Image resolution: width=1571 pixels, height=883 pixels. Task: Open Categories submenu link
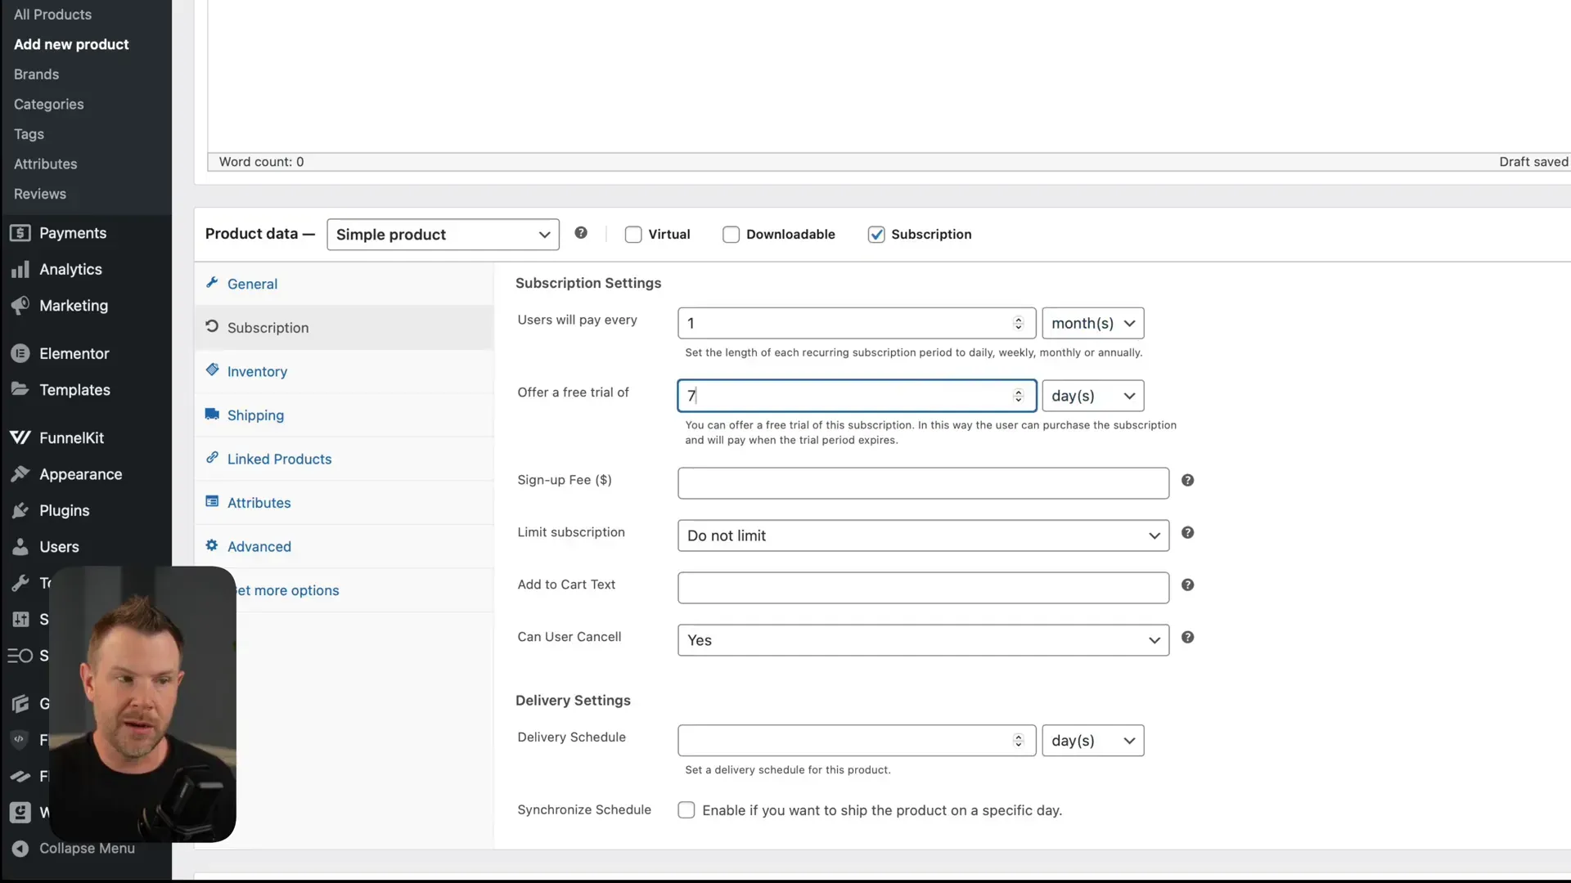(x=48, y=105)
